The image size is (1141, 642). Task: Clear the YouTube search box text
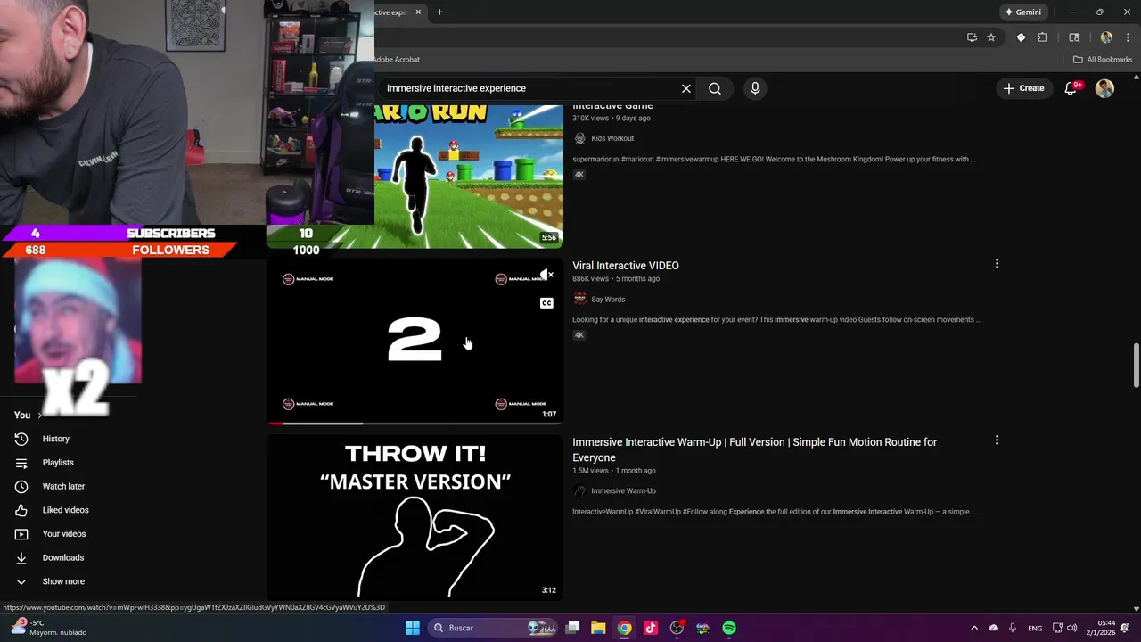[x=686, y=88]
